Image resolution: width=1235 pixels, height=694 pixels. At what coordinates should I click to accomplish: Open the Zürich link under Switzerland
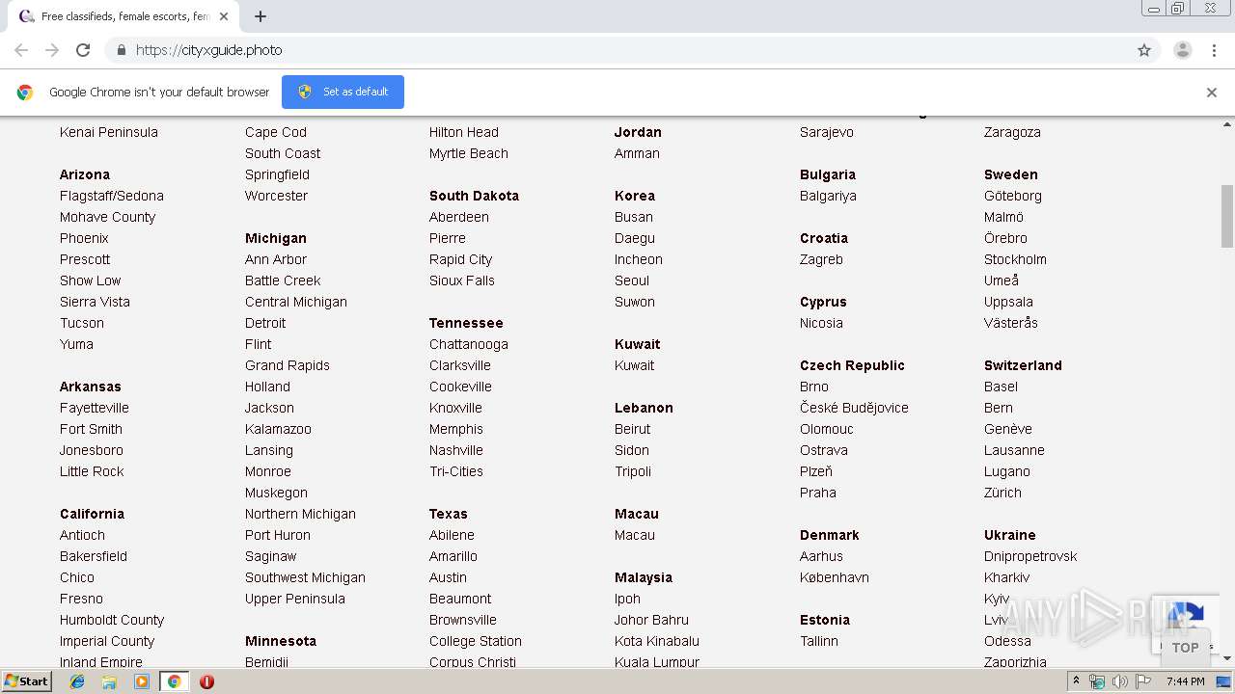coord(1002,493)
